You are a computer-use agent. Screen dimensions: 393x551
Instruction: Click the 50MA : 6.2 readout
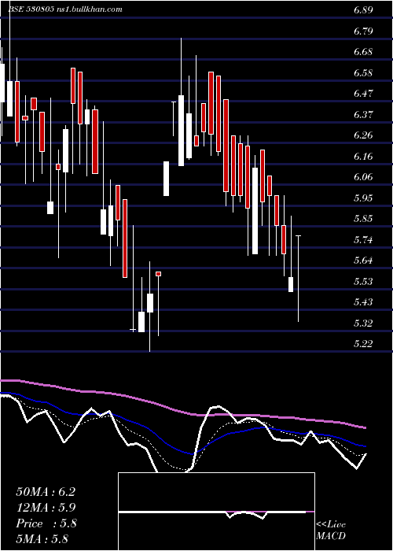[46, 492]
